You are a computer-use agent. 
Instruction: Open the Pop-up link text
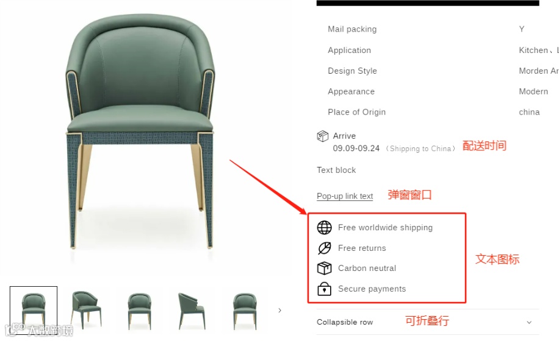(345, 196)
